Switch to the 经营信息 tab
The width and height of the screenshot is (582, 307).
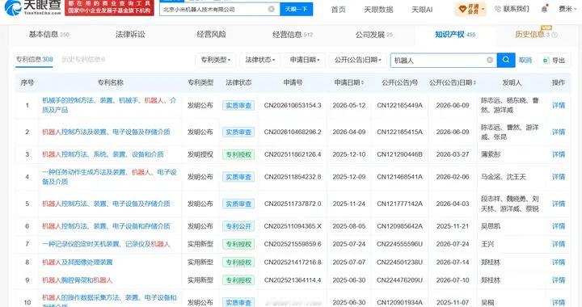pyautogui.click(x=293, y=35)
